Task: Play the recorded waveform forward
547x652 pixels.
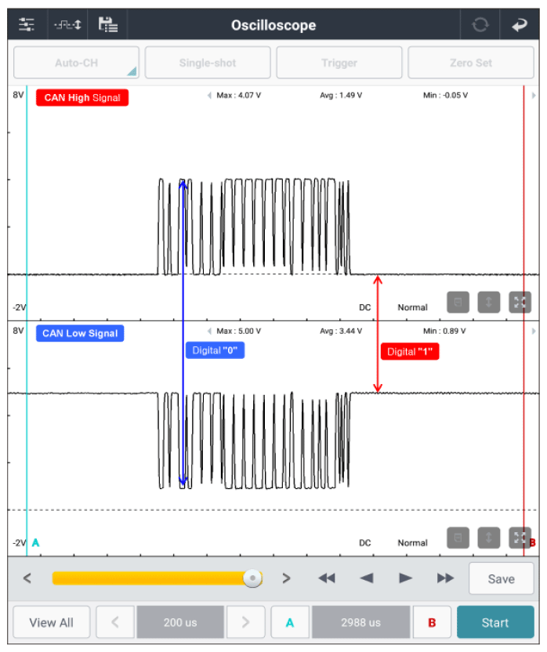Action: tap(405, 578)
